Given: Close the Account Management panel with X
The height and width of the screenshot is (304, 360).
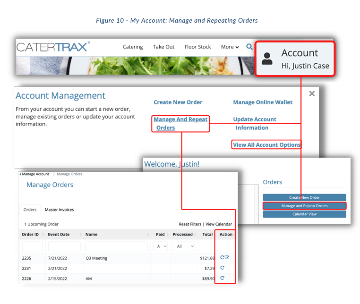Looking at the screenshot, I should (312, 93).
